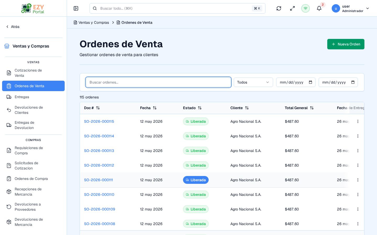Open order SO-2026-000112 link
This screenshot has height=235, width=377.
click(99, 165)
